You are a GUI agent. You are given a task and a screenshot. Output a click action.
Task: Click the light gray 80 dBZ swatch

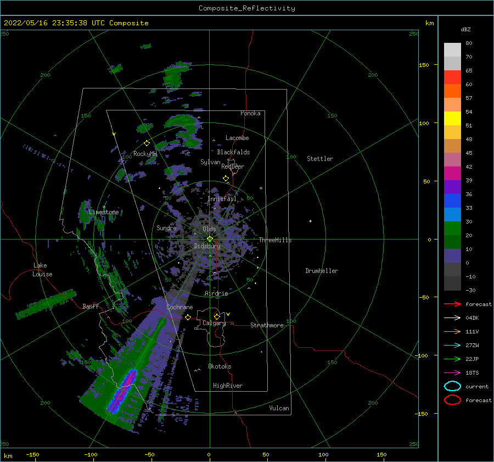pyautogui.click(x=452, y=50)
